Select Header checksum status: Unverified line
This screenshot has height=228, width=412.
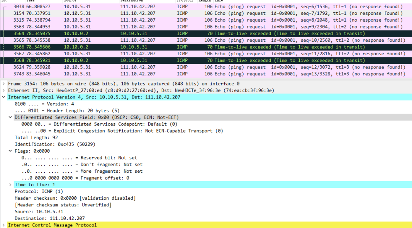click(x=63, y=205)
